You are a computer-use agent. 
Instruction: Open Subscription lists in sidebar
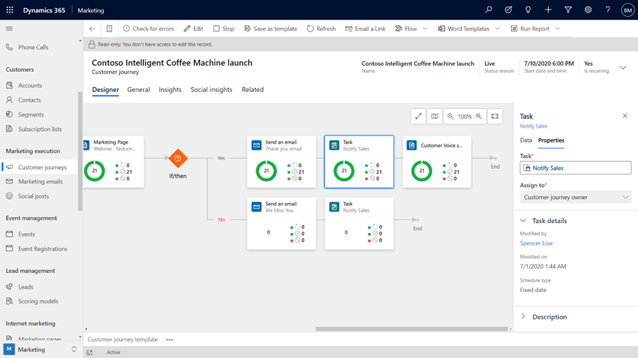click(40, 129)
